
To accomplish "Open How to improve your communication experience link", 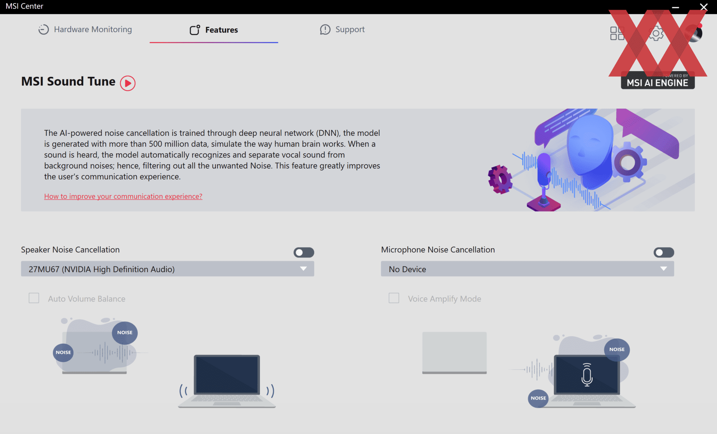I will (x=123, y=196).
